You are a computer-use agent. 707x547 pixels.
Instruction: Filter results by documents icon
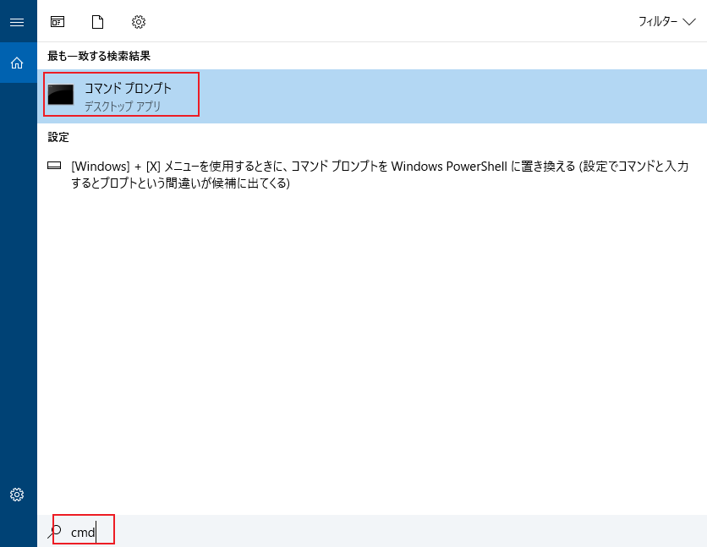[97, 22]
